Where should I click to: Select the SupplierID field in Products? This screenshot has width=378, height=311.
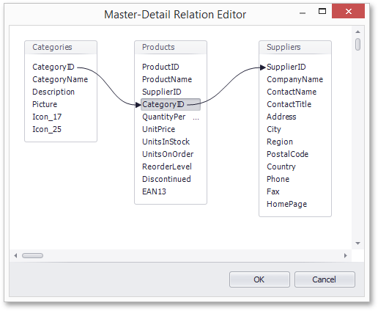pos(162,92)
